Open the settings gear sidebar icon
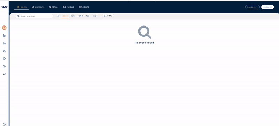 click(4, 59)
